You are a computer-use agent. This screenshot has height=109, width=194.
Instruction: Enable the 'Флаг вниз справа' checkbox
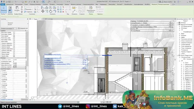click(x=14, y=32)
